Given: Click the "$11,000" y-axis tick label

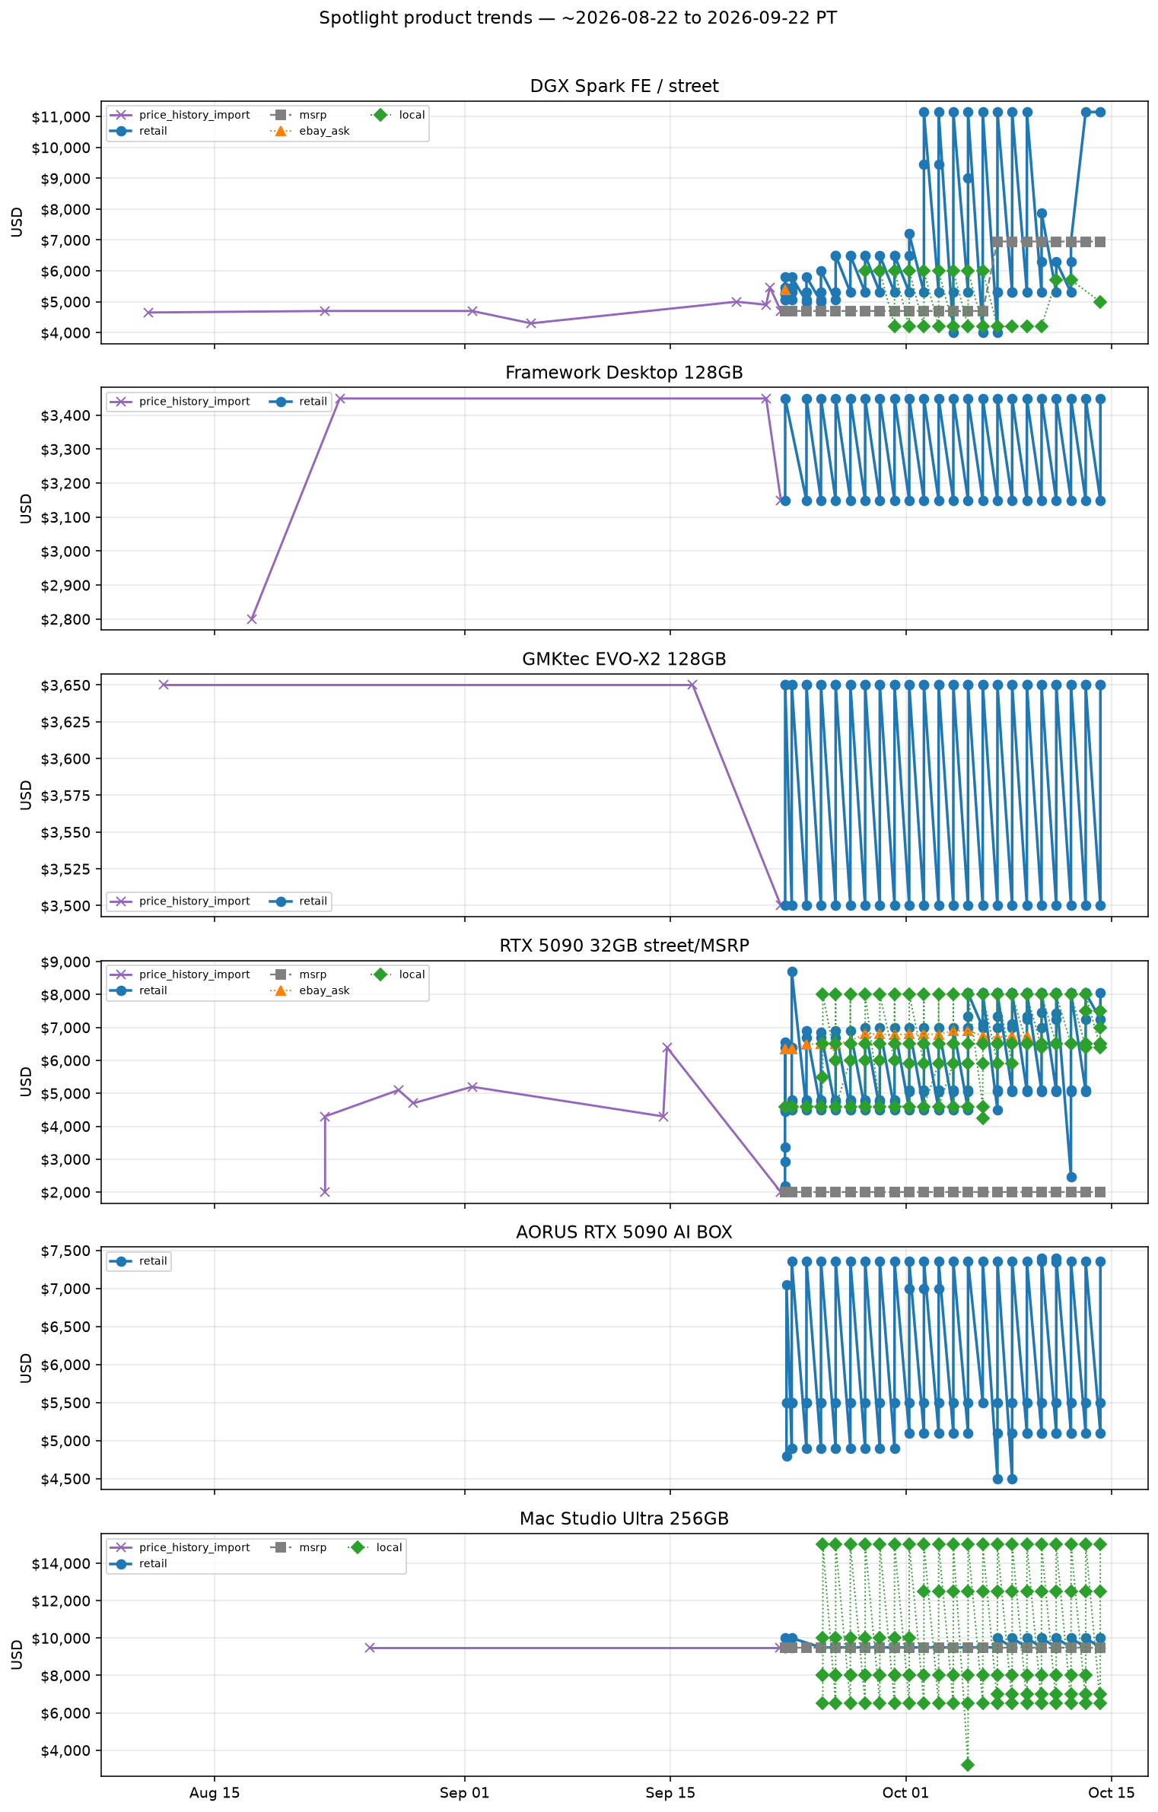Looking at the screenshot, I should [61, 117].
